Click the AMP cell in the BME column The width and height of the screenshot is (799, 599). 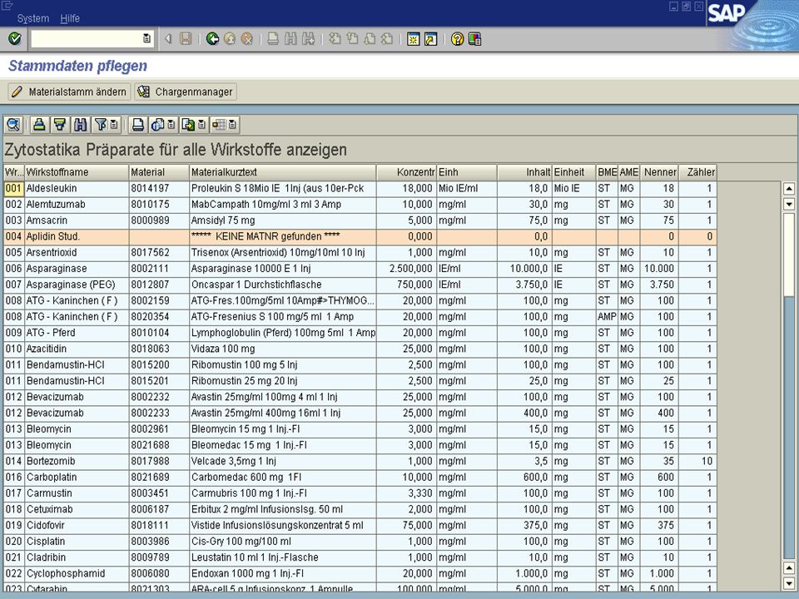(608, 317)
